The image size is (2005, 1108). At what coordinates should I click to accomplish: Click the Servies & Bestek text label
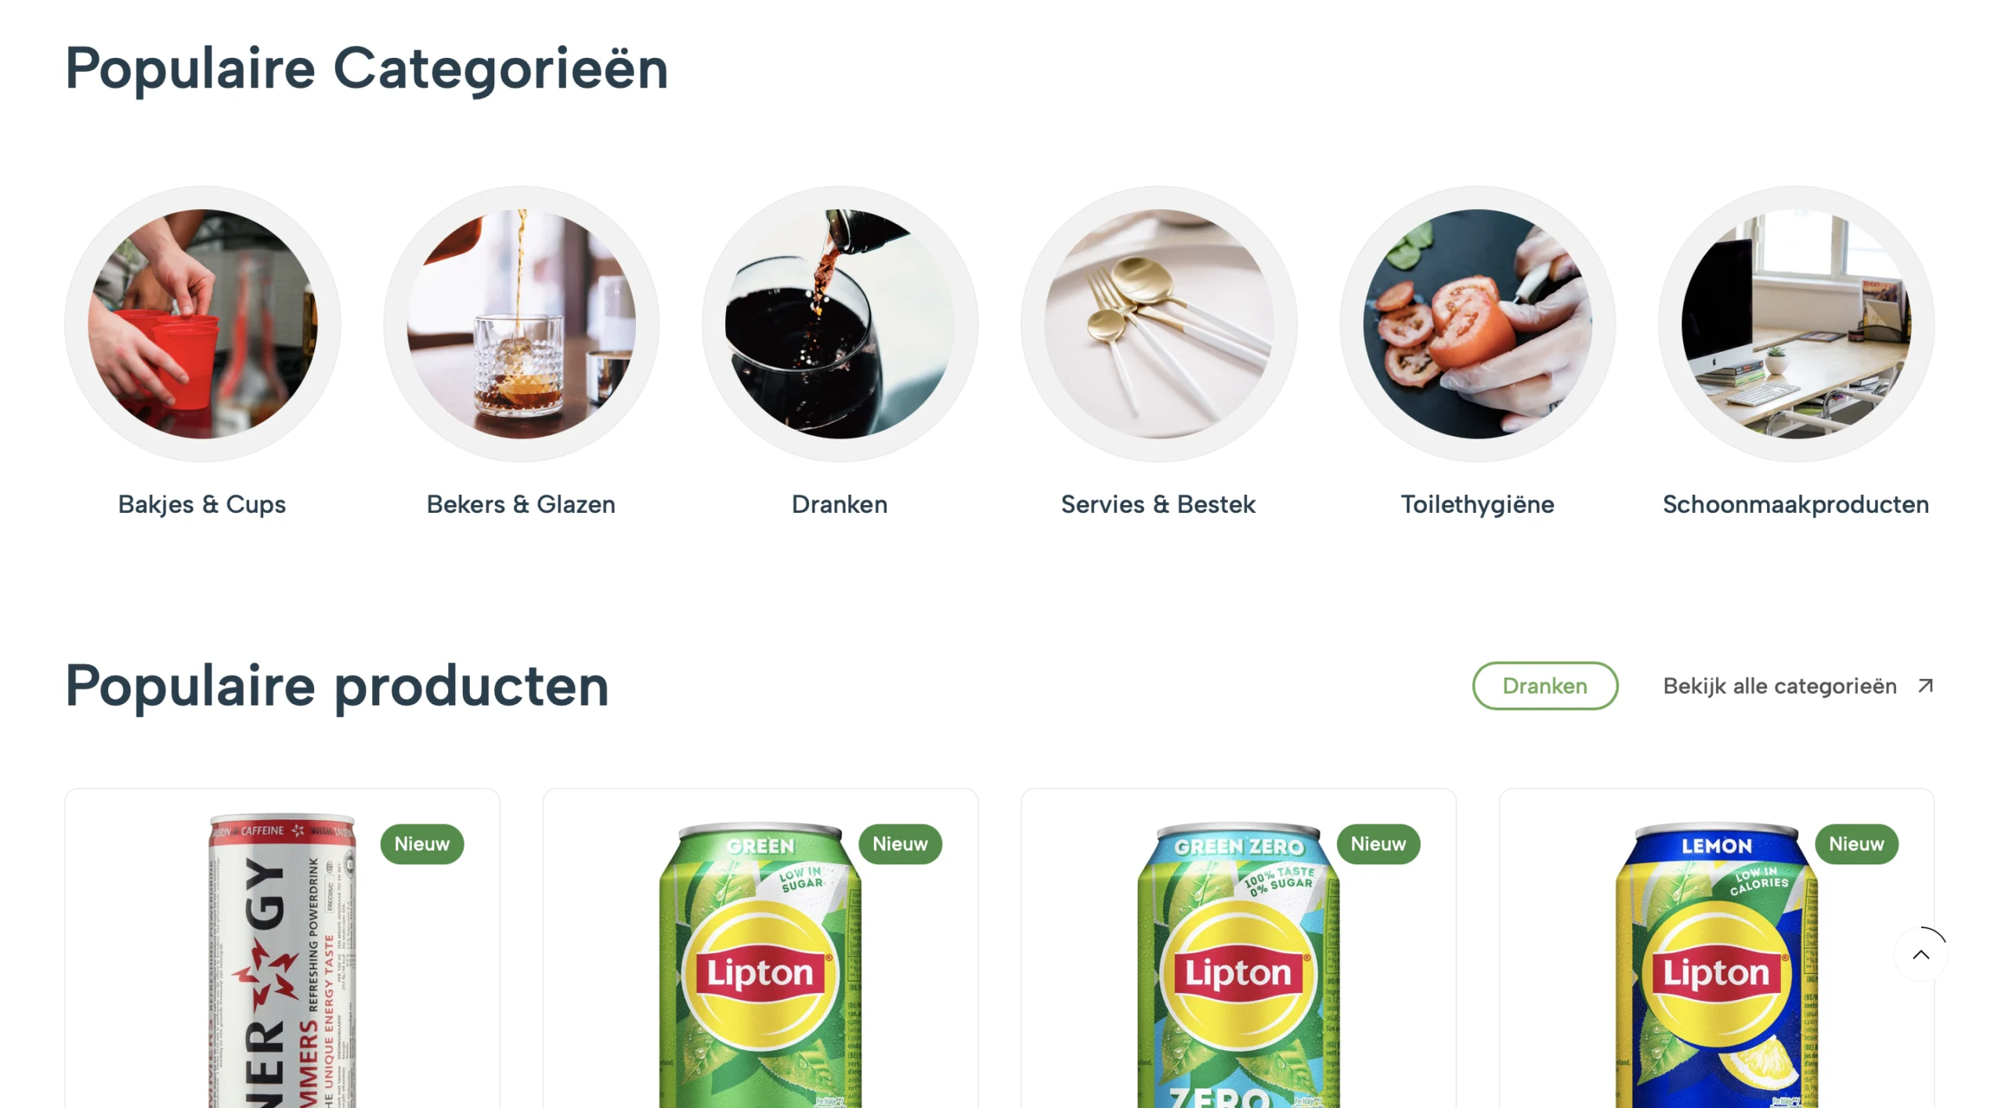coord(1158,504)
